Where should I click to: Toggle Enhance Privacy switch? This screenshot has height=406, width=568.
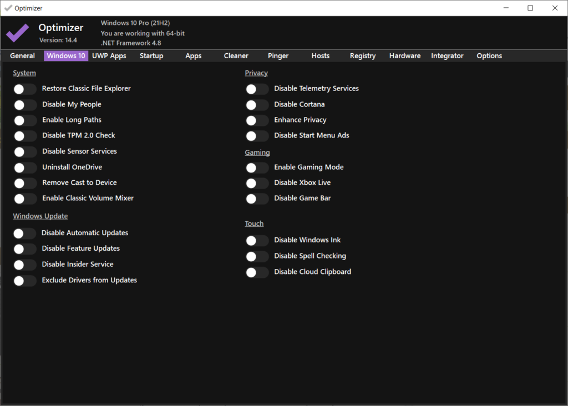point(257,120)
